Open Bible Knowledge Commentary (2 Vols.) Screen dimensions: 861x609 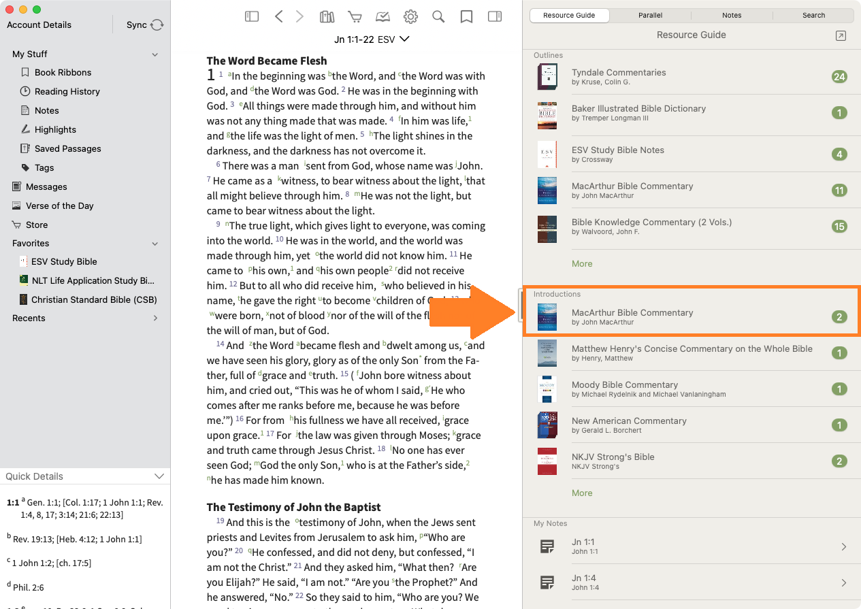(692, 227)
